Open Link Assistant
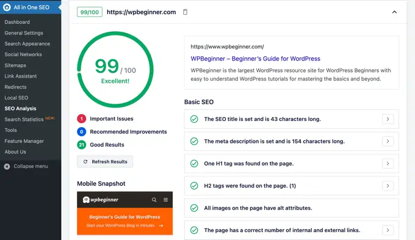The height and width of the screenshot is (240, 415). [x=20, y=76]
